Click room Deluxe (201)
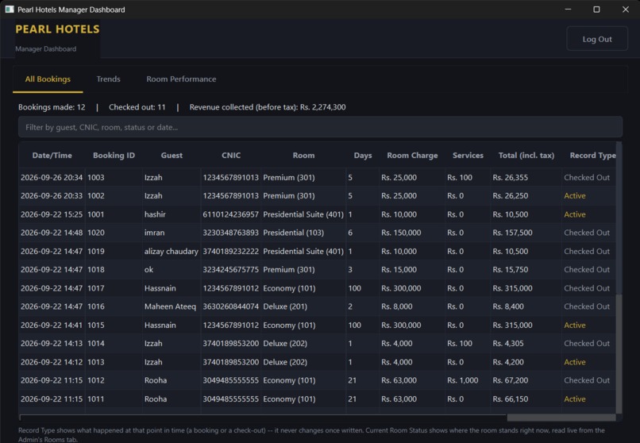The width and height of the screenshot is (640, 443). click(x=285, y=306)
